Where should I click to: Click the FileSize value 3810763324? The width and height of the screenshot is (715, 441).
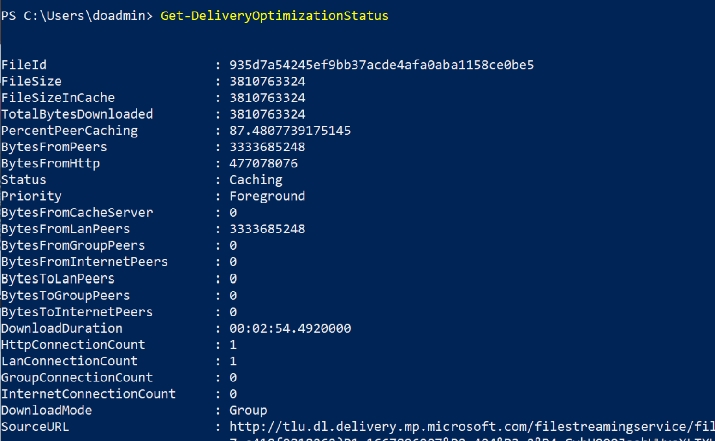click(267, 82)
